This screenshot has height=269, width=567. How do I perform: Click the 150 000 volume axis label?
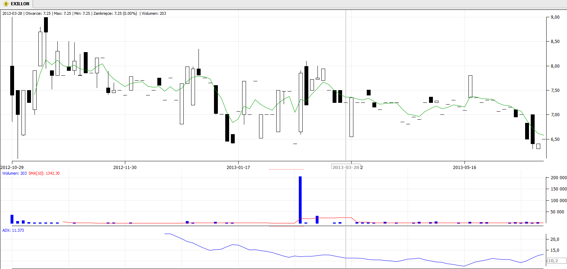pyautogui.click(x=559, y=189)
